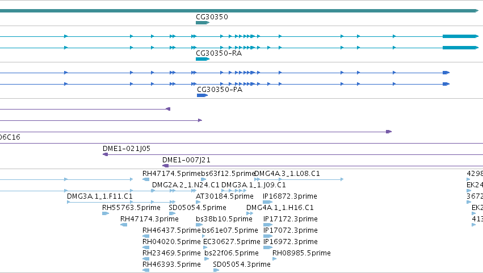
Task: Click the DME1-007J21 clone label
Action: tap(186, 160)
